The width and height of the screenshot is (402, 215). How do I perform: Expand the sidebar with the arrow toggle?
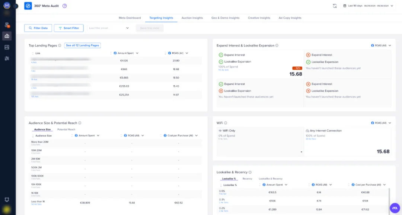pos(16,6)
